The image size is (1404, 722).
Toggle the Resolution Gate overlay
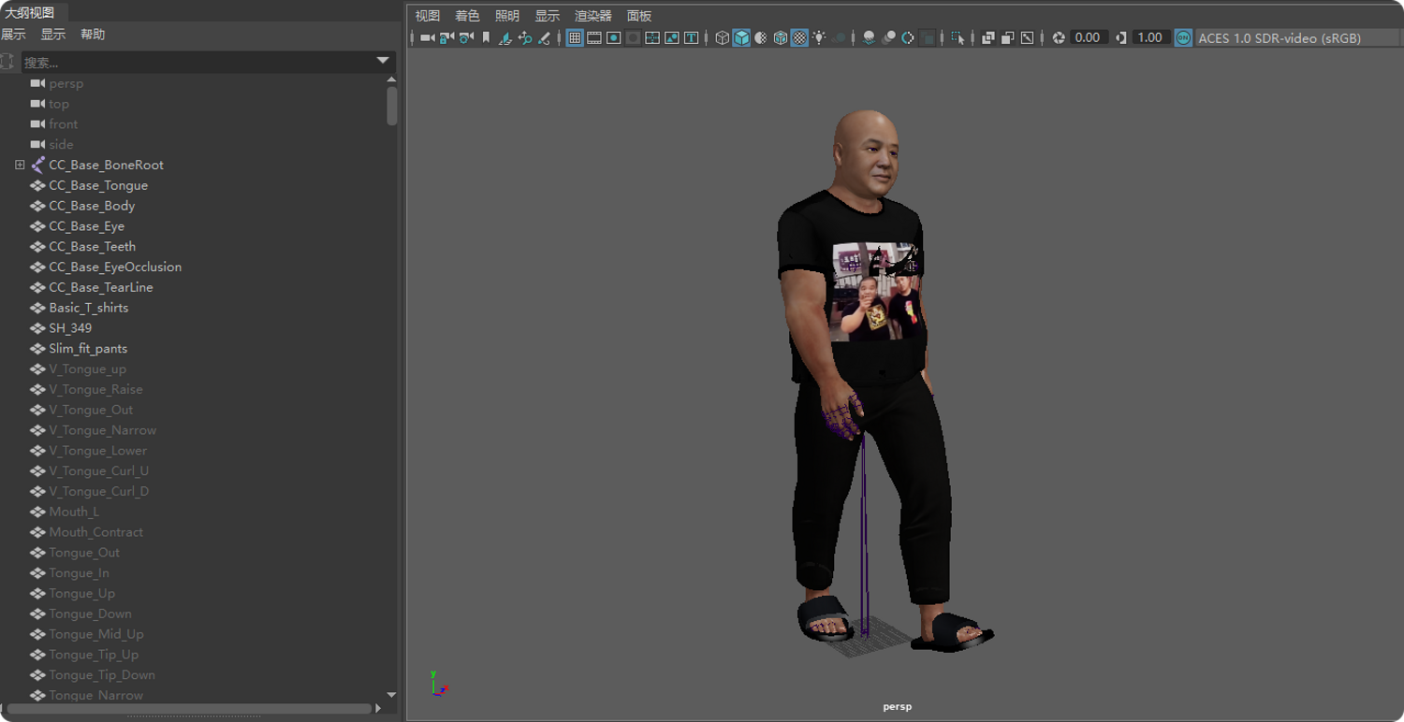pyautogui.click(x=614, y=38)
